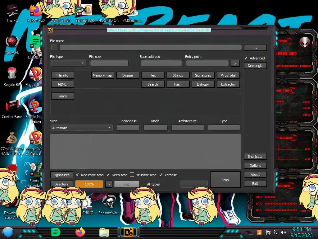Viewport: 318px width, 239px height.
Task: Click the Directory button
Action: (61, 184)
